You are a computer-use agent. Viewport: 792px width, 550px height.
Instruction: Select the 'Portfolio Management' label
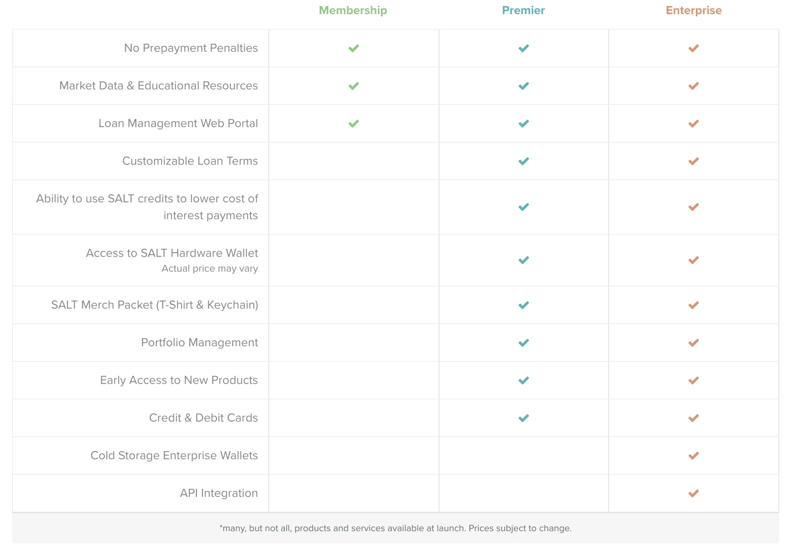(x=199, y=342)
